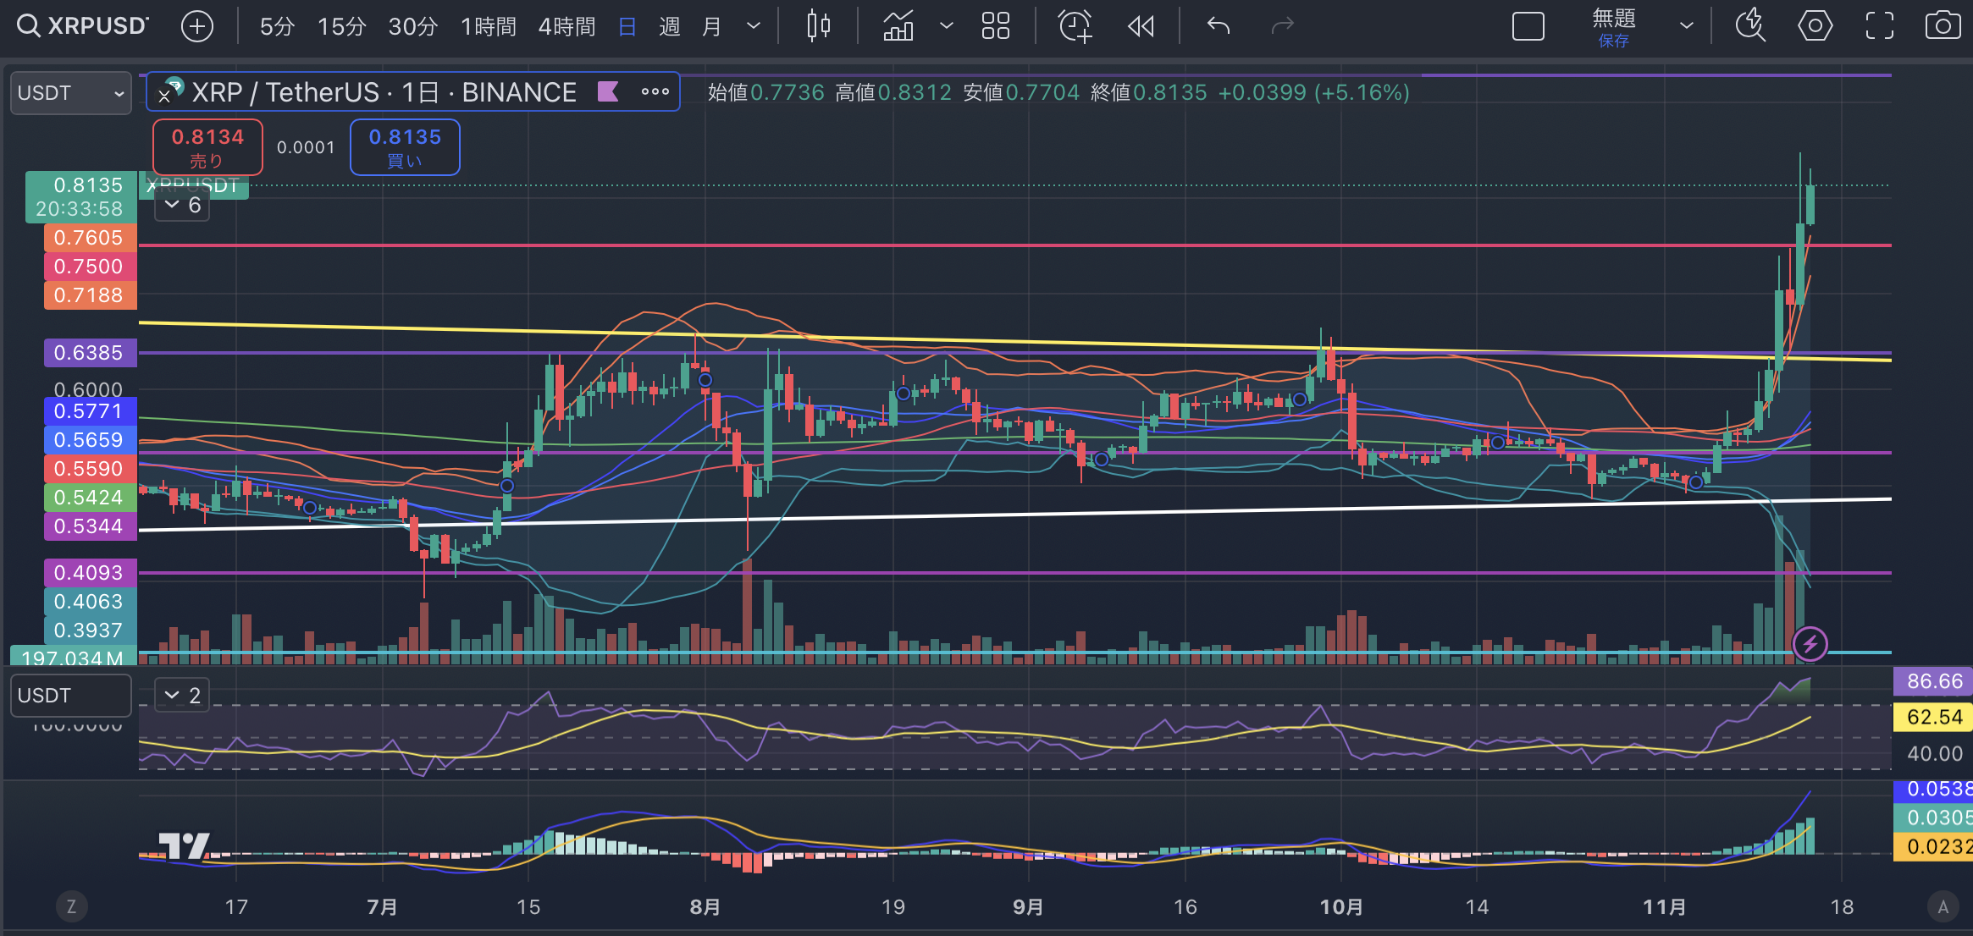Screen dimensions: 1973x936
Task: Click the 0.4093 purple price label
Action: 90,573
